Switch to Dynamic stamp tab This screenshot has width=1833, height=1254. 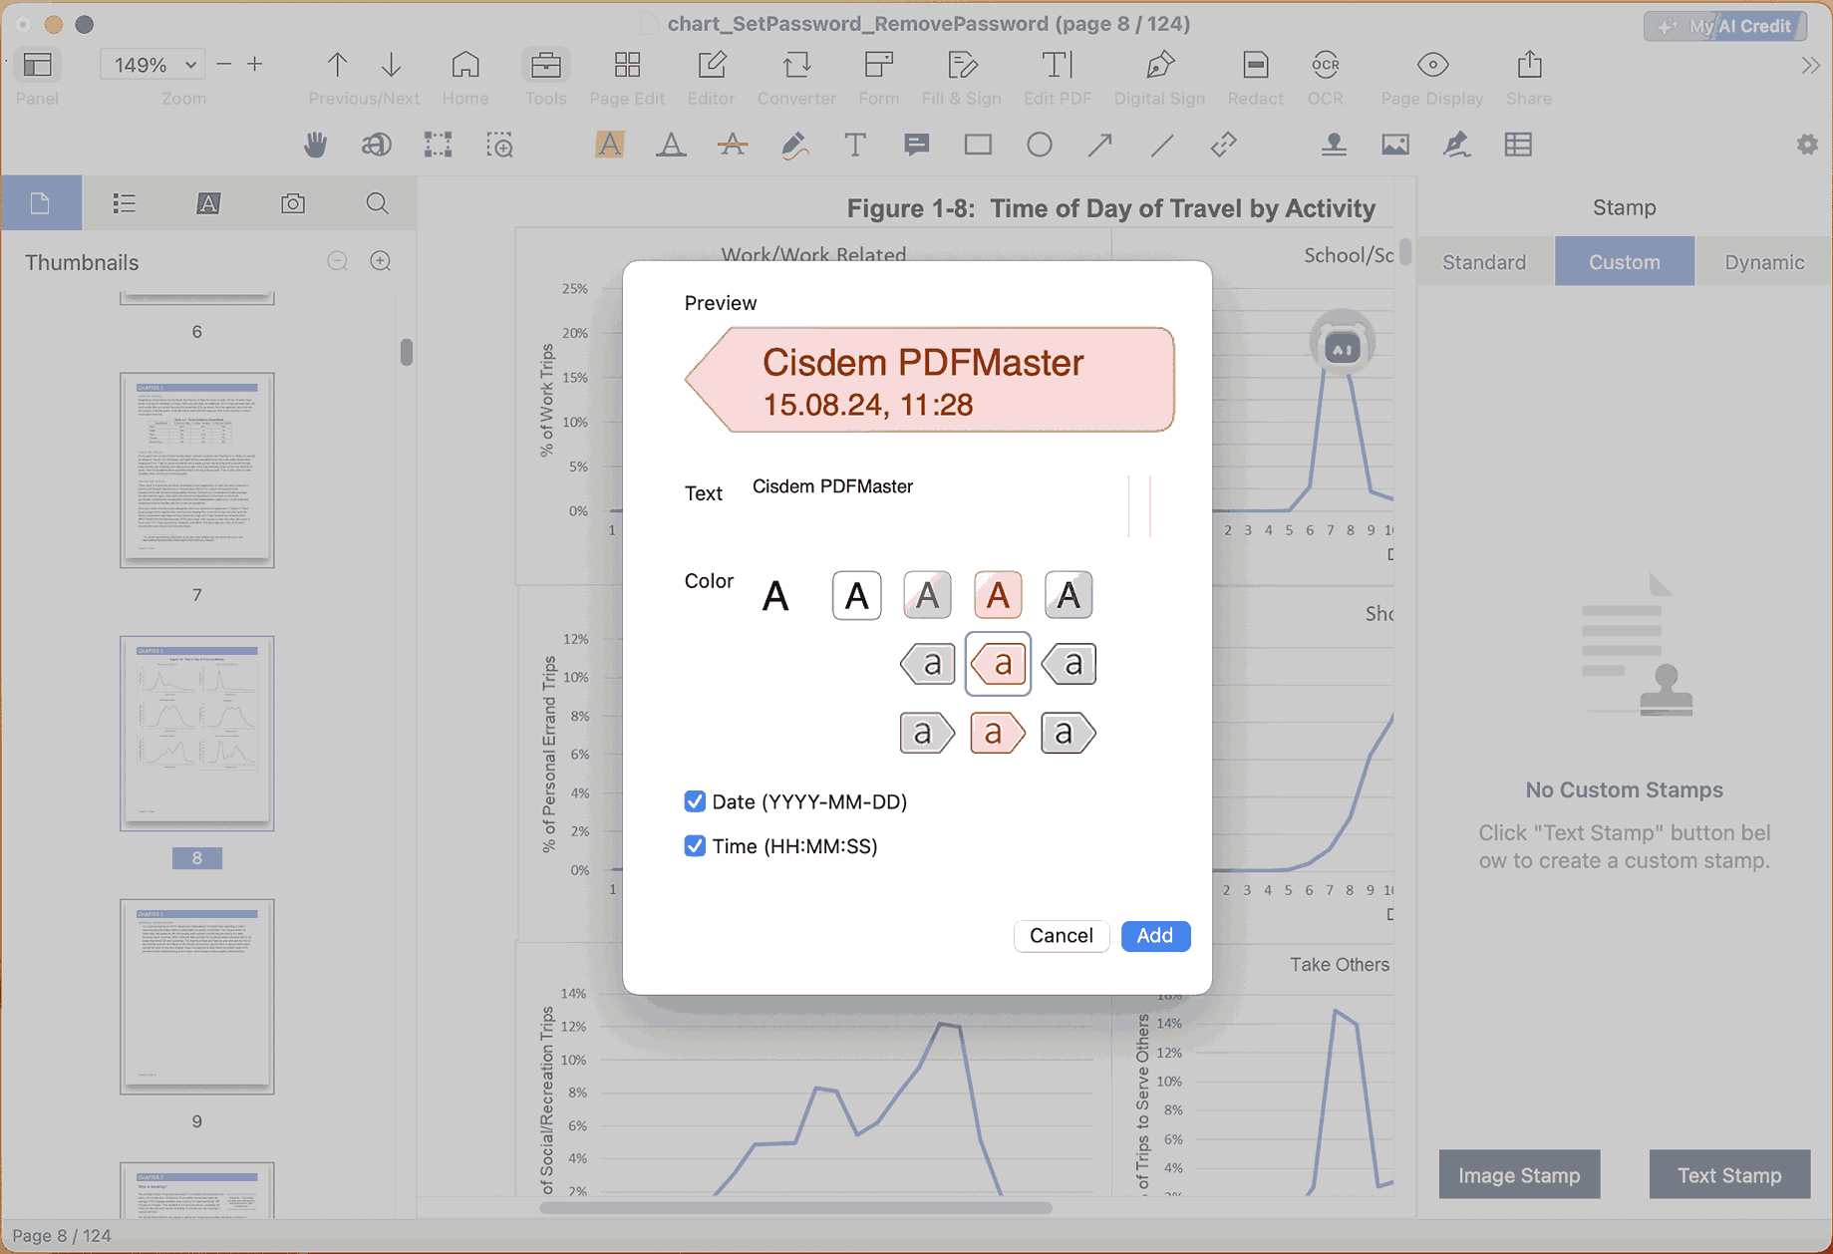(1764, 262)
